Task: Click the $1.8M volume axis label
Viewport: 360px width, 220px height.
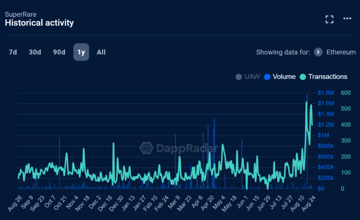Action: tap(325, 93)
